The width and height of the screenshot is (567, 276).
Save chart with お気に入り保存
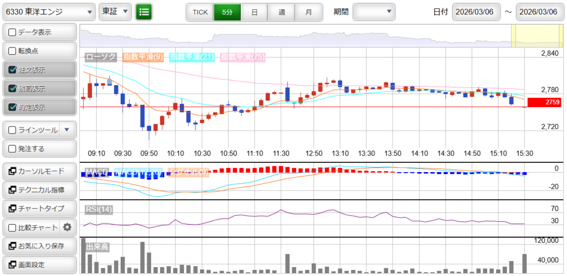pyautogui.click(x=39, y=246)
